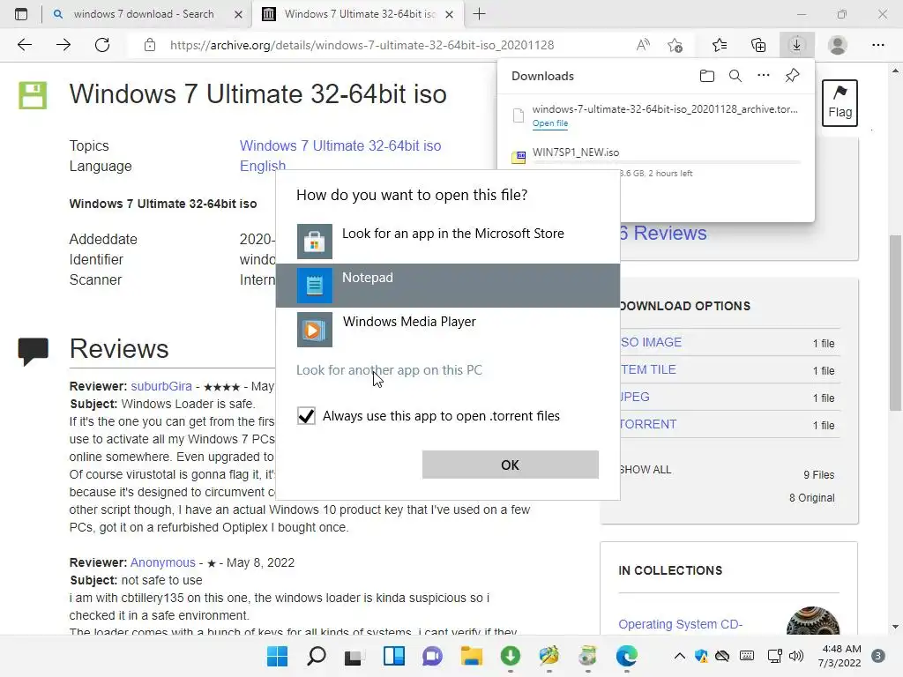Click the page vertical scrollbar thumb

[894, 323]
